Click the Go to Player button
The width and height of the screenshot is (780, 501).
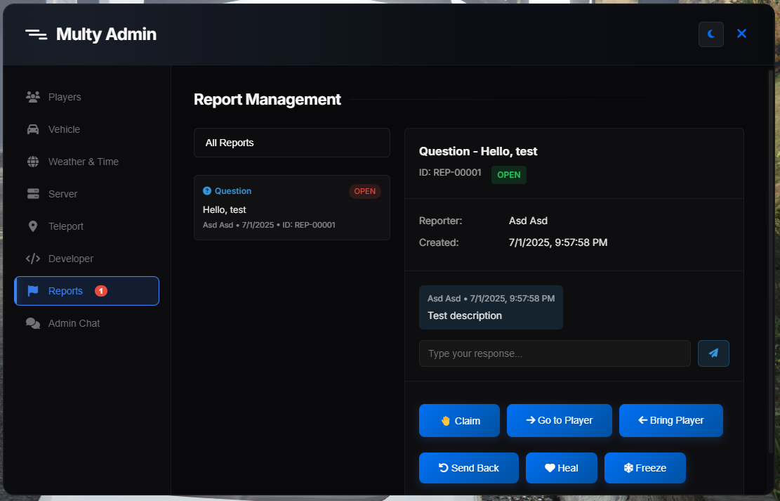coord(559,420)
